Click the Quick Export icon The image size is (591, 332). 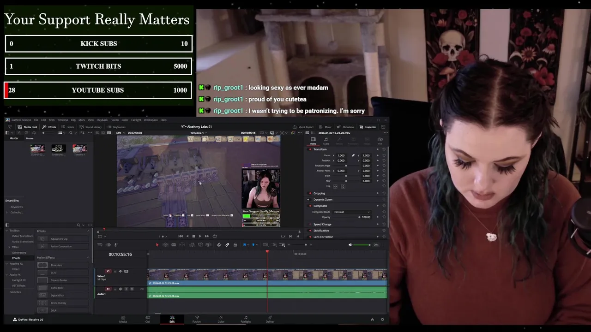[295, 127]
